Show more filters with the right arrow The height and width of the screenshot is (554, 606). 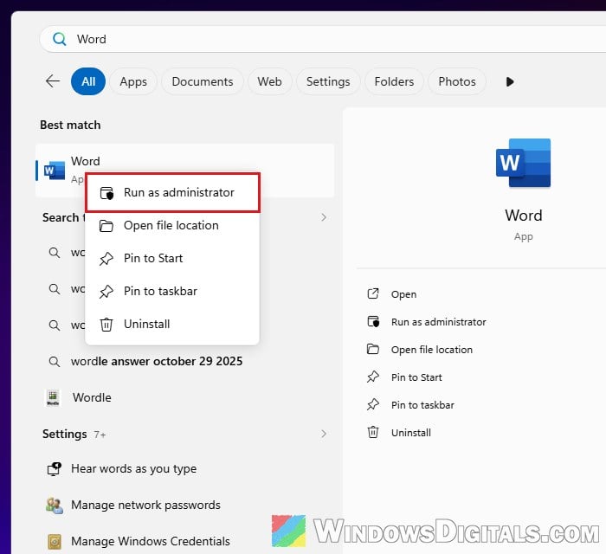pos(510,82)
